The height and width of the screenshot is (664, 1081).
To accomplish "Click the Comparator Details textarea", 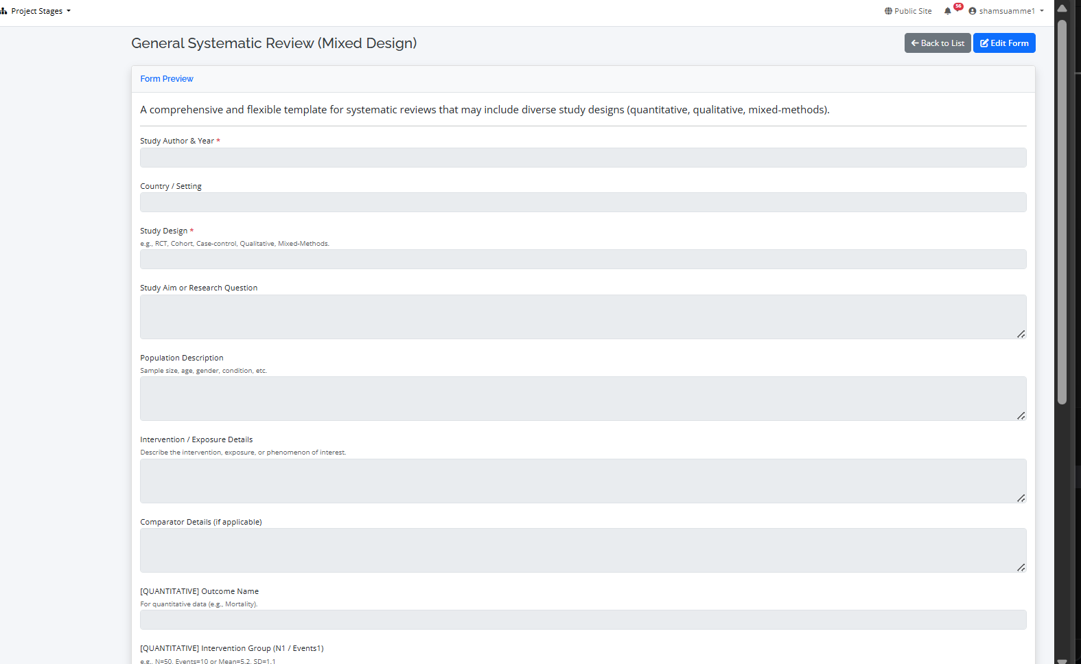I will click(x=583, y=550).
